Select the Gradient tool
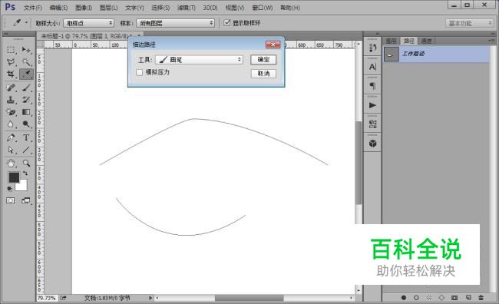The height and width of the screenshot is (304, 499). click(x=26, y=112)
